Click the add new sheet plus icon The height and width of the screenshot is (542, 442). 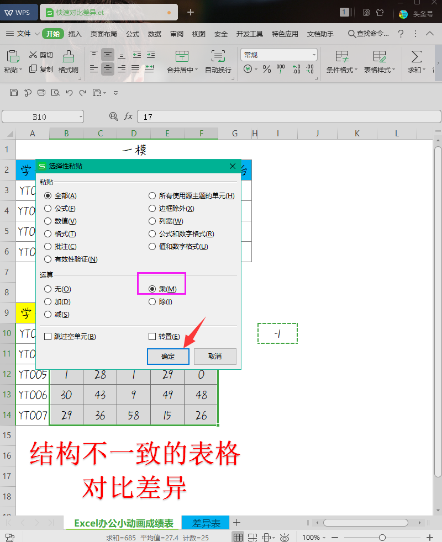[x=237, y=522]
